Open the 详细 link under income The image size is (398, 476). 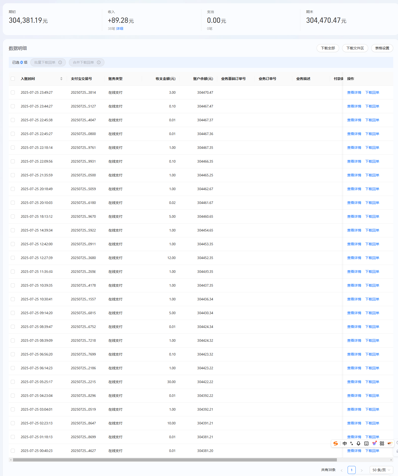click(120, 29)
